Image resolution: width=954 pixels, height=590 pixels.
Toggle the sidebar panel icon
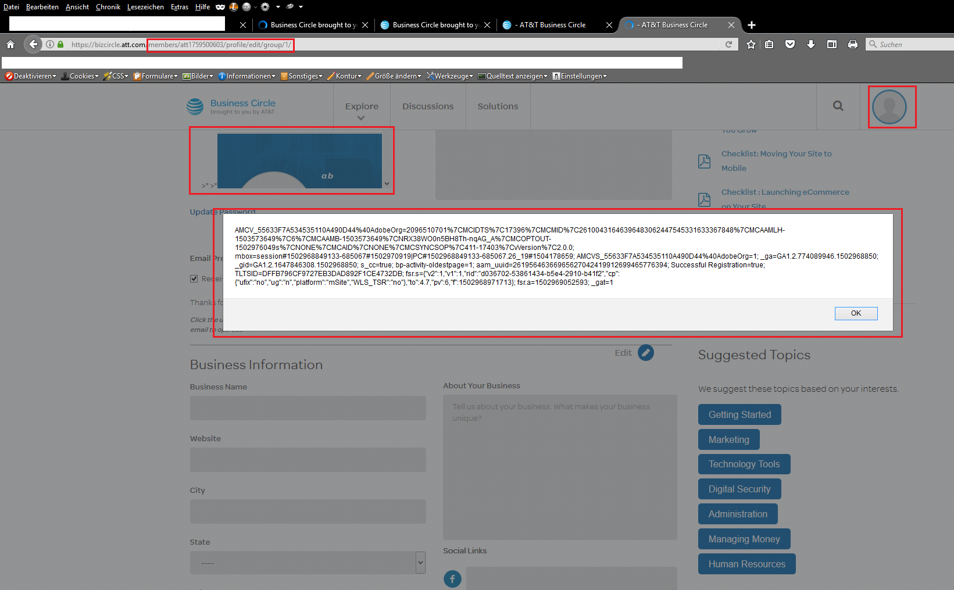pos(832,45)
